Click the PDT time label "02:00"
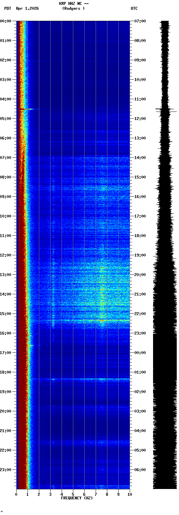 point(6,60)
